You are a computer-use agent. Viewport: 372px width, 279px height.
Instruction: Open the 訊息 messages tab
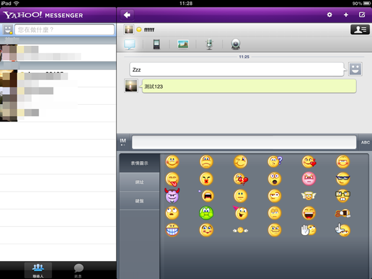(79, 270)
